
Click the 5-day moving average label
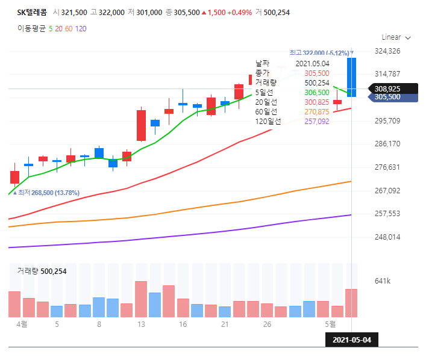(51, 29)
